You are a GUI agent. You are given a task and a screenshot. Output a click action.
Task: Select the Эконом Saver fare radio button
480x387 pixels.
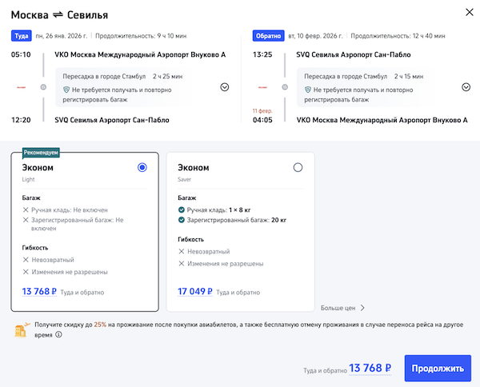tap(298, 167)
